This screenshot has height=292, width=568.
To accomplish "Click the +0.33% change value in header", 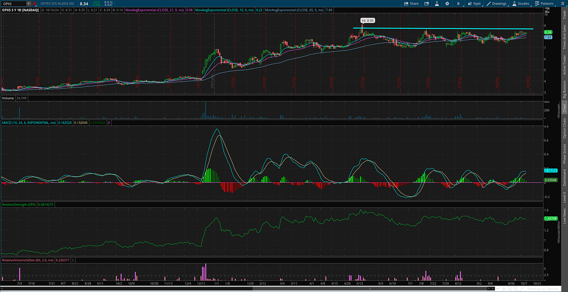I will 96,5.
